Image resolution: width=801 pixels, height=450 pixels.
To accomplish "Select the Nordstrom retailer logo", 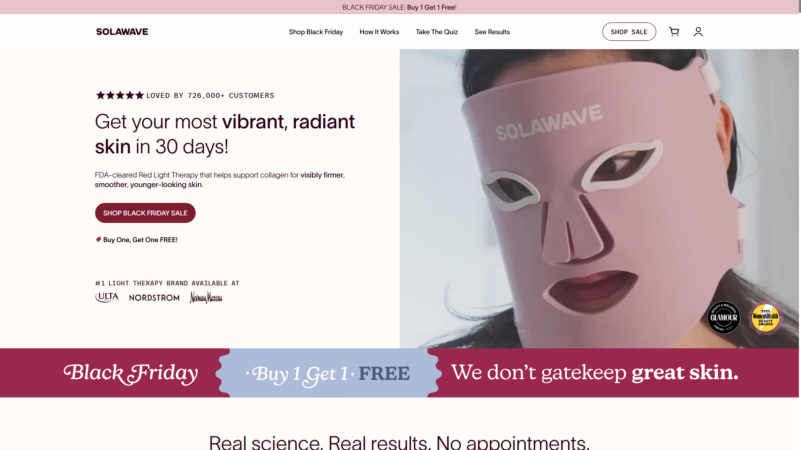I will (154, 297).
